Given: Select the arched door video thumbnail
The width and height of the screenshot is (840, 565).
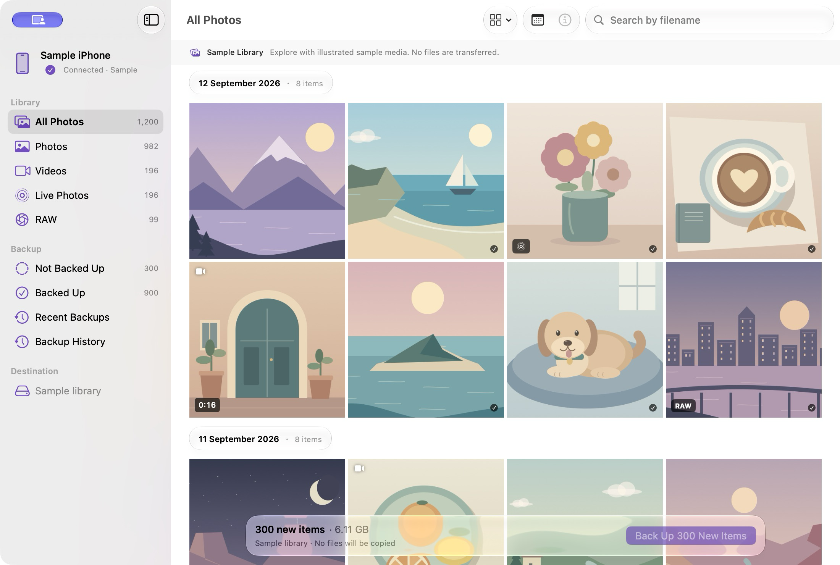Looking at the screenshot, I should [267, 340].
